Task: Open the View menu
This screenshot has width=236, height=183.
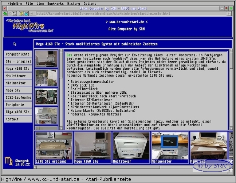Action: (x=40, y=4)
